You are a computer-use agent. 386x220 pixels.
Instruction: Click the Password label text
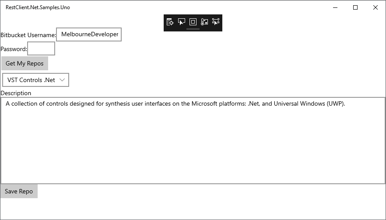pos(14,49)
